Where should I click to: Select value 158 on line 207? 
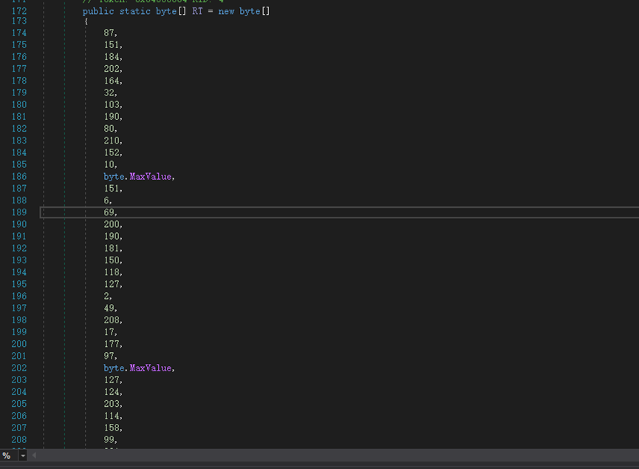[x=112, y=428]
